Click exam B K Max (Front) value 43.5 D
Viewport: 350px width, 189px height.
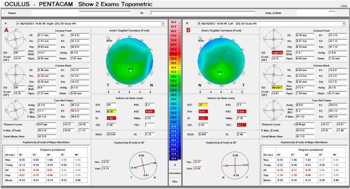(x=305, y=130)
